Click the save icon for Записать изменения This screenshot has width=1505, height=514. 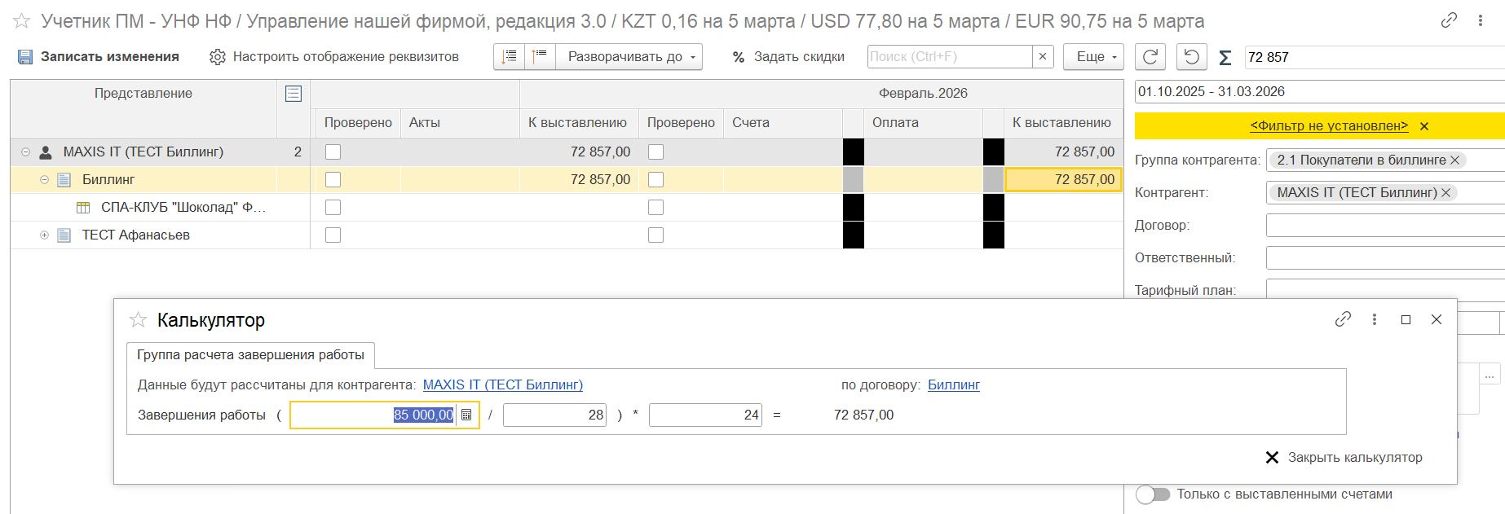[25, 57]
